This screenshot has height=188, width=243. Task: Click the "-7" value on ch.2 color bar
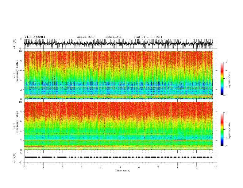click(x=226, y=146)
